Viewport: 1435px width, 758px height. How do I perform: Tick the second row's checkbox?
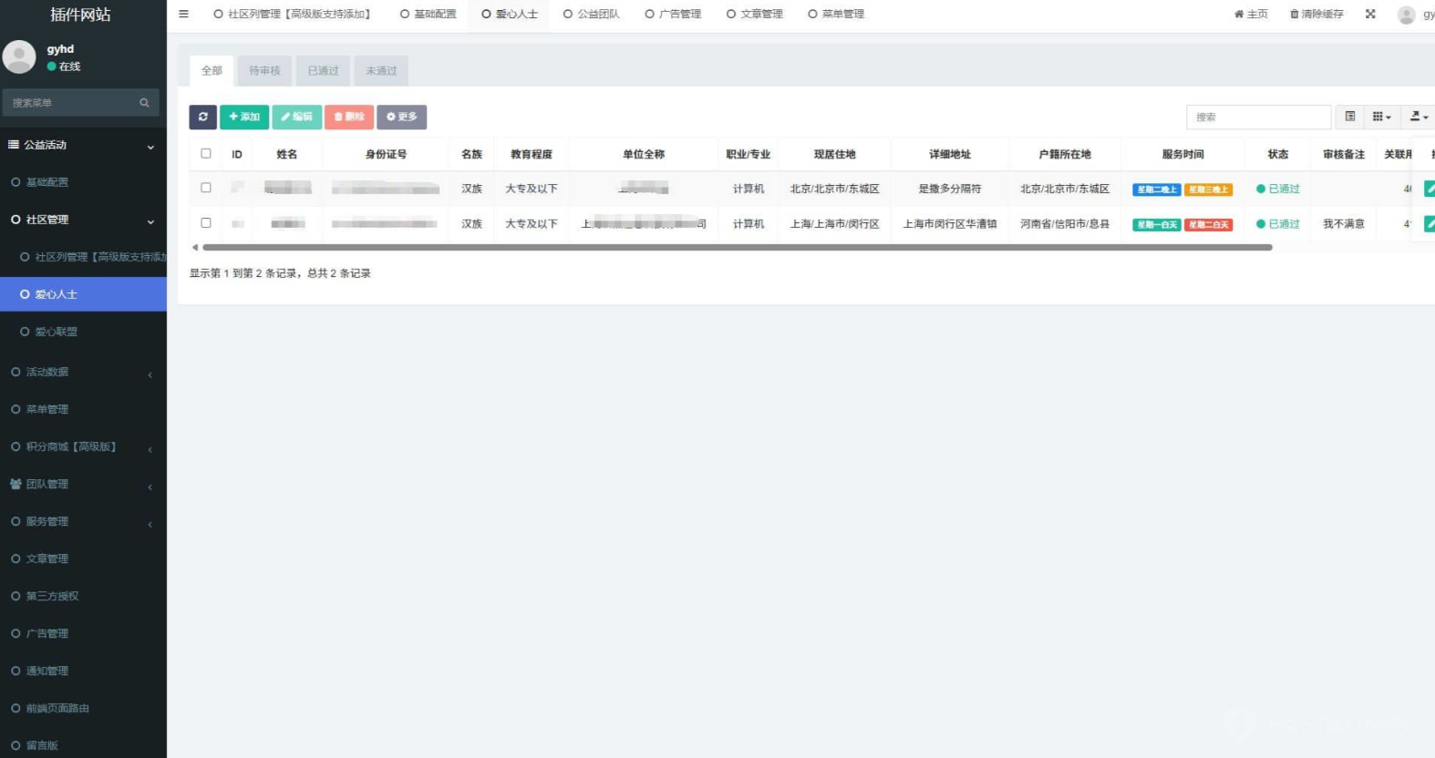206,223
